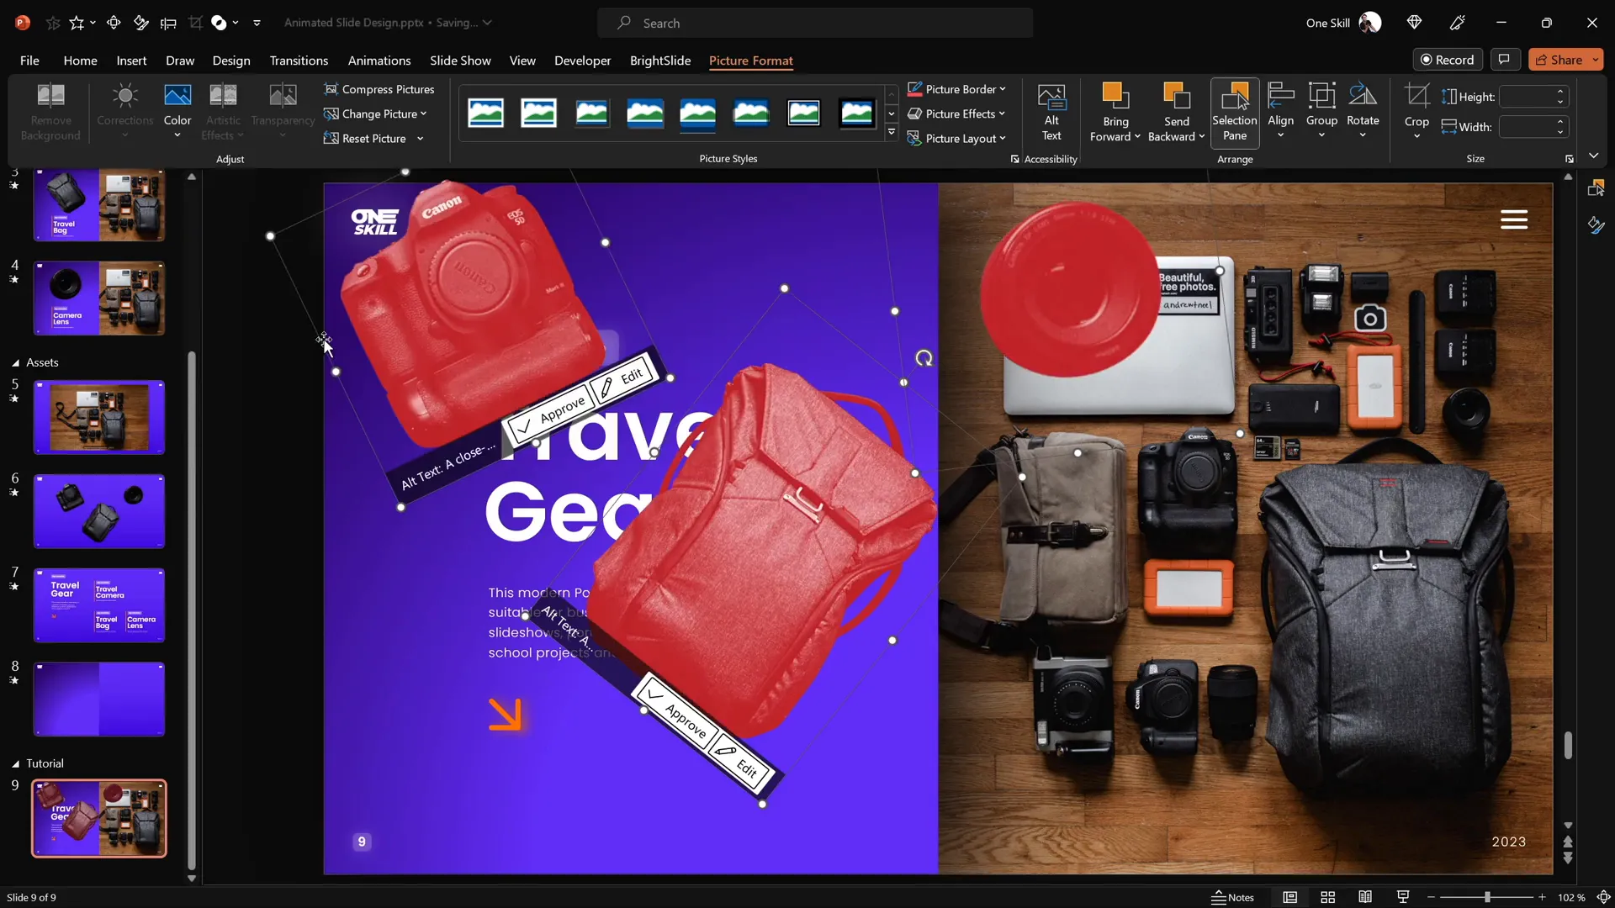The height and width of the screenshot is (908, 1615).
Task: Open the Picture Border dropdown
Action: pos(956,88)
